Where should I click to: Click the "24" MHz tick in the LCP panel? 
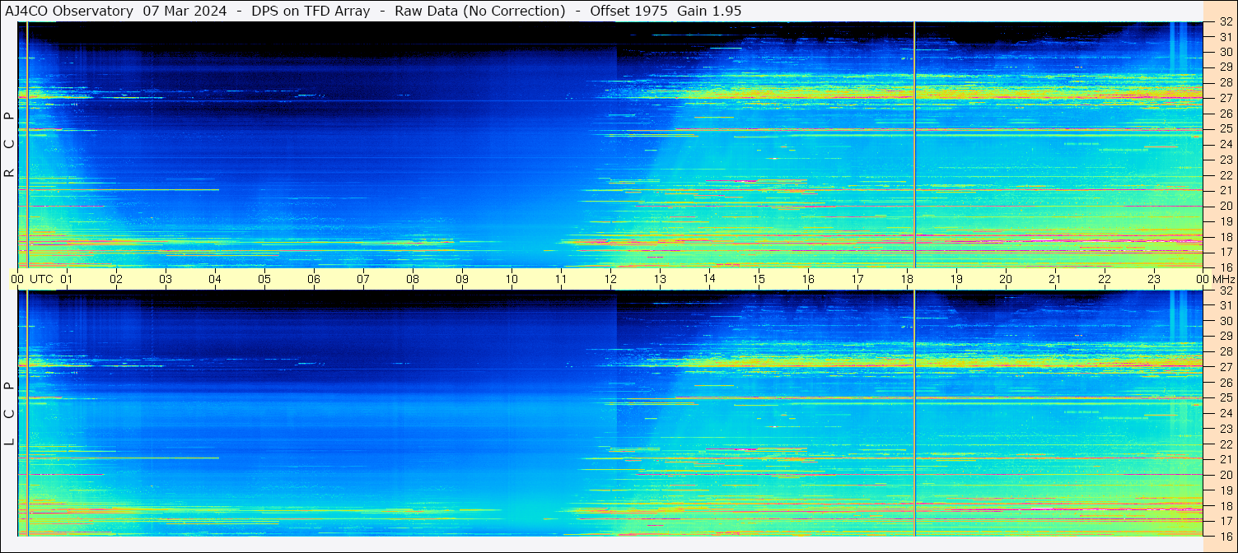pos(1225,413)
